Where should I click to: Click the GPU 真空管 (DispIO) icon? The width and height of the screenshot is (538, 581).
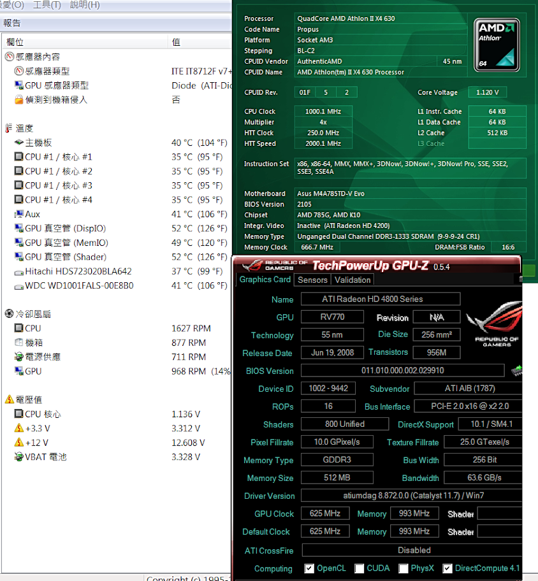(x=18, y=228)
